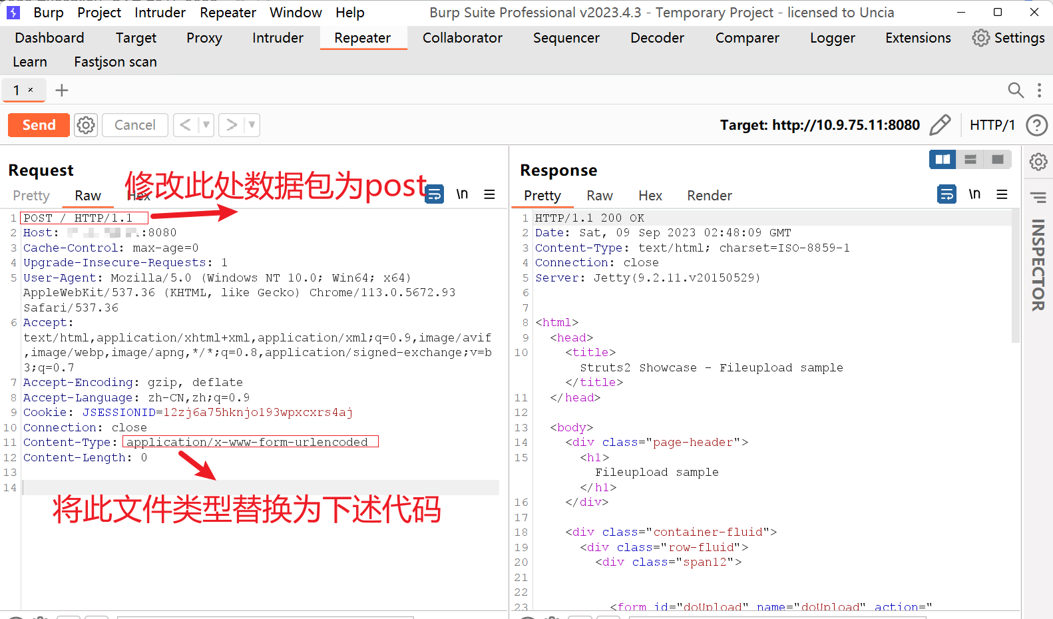The image size is (1053, 619).
Task: Toggle response non-printable chars \n button
Action: coord(974,194)
